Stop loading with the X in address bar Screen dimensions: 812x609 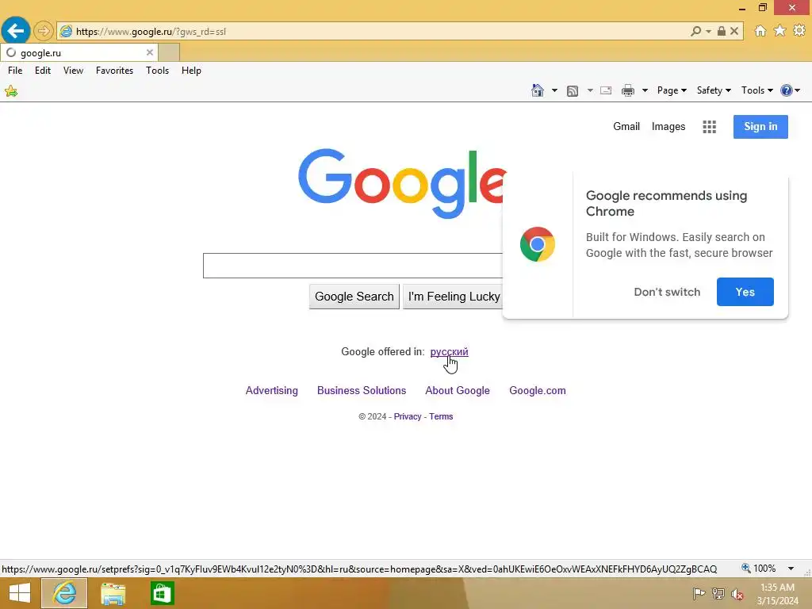[734, 31]
